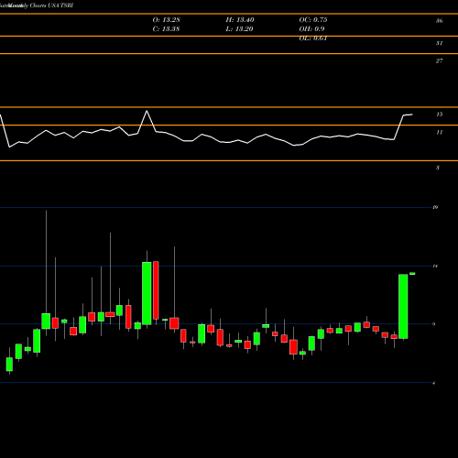Click the "Charts USA TSRI" chart title
This screenshot has width=458, height=458.
pyautogui.click(x=51, y=5)
